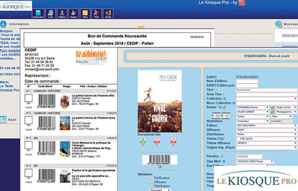
Task: Click the contact@ced-cedif.com email link
Action: tap(41, 68)
